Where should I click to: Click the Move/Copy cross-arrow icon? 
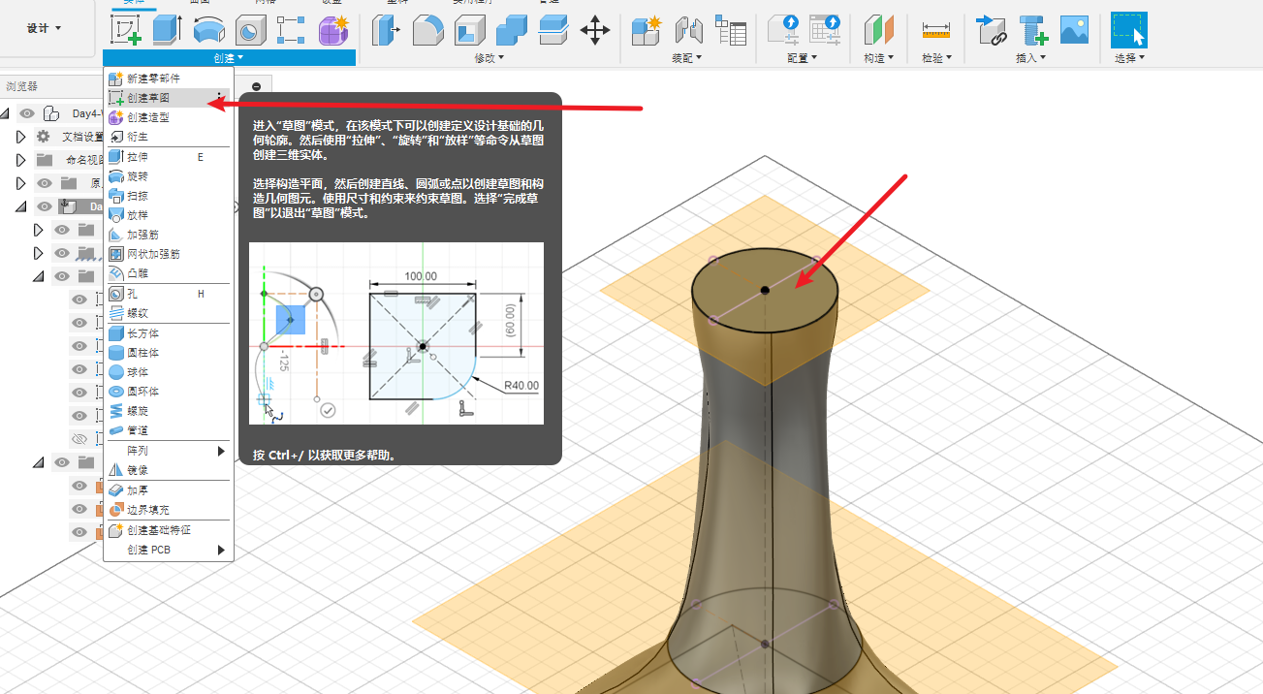click(594, 30)
